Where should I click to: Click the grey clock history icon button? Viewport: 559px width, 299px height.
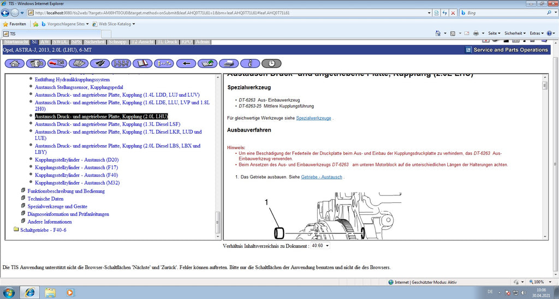[x=271, y=63]
